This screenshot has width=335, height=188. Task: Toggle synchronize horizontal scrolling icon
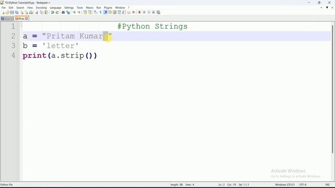(x=90, y=13)
